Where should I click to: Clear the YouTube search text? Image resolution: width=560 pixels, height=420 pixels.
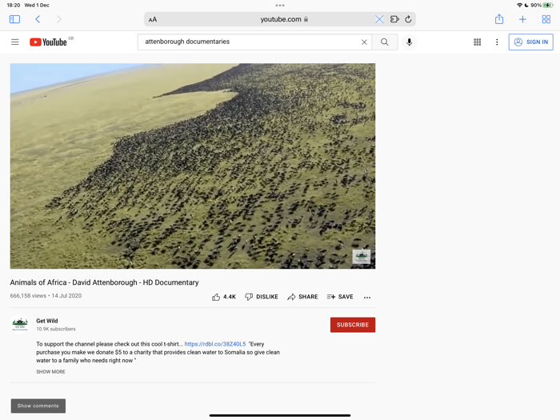click(364, 42)
